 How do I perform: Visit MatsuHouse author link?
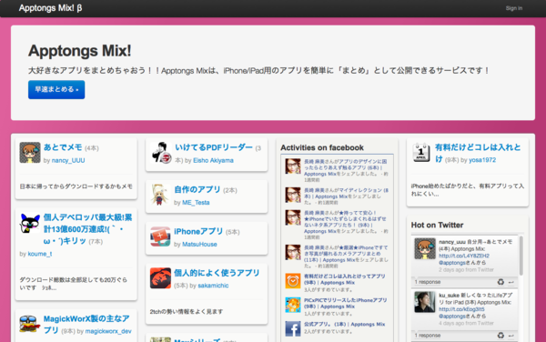(199, 245)
